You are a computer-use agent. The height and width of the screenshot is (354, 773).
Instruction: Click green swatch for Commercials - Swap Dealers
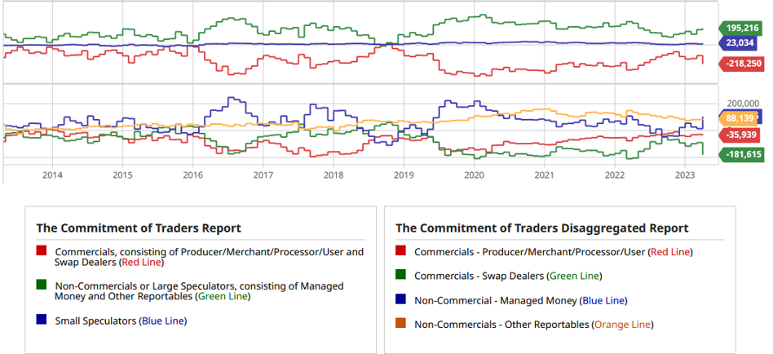pyautogui.click(x=400, y=277)
